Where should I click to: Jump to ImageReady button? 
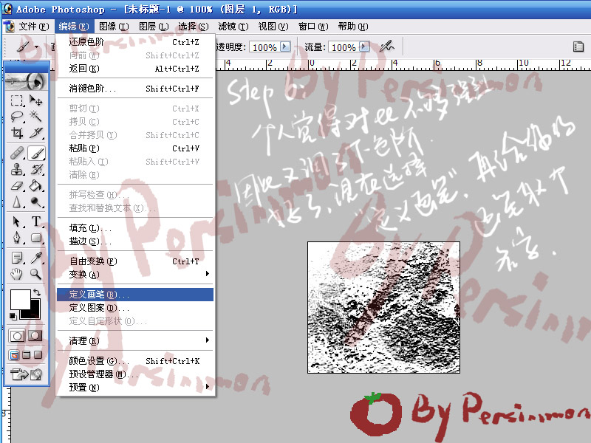tap(27, 374)
